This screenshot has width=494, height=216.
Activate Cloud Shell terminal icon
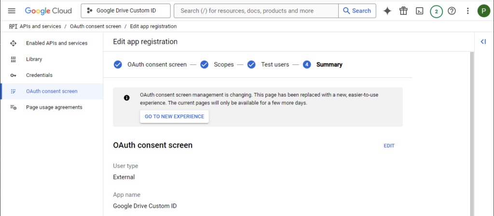point(419,11)
